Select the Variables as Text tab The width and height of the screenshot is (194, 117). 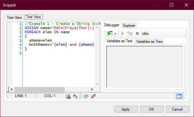coord(119,41)
